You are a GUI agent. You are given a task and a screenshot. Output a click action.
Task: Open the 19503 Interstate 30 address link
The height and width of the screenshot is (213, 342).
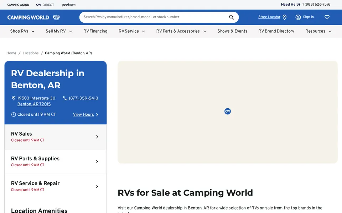[36, 101]
